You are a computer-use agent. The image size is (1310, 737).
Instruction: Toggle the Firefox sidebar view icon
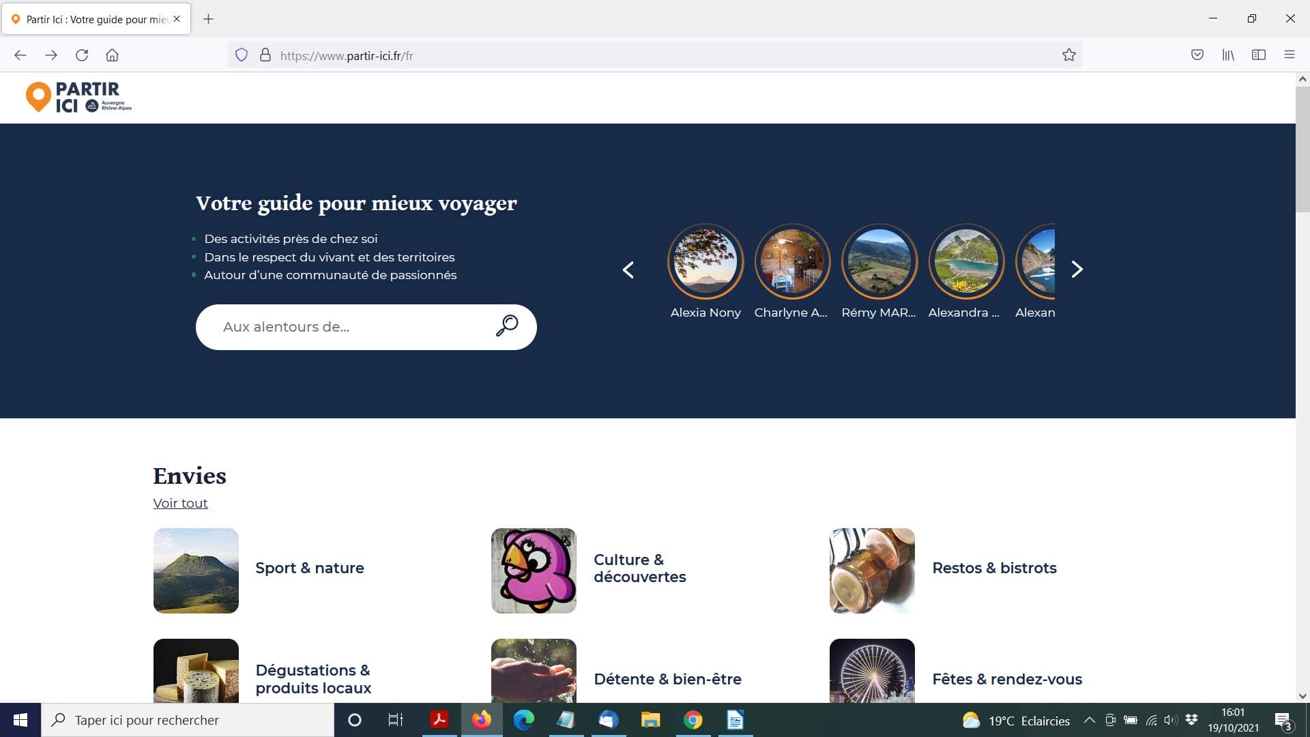coord(1259,55)
